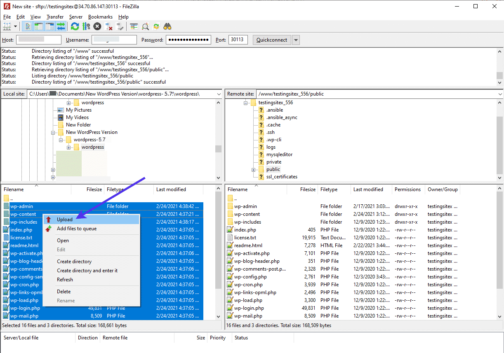
Task: Toggle message log display
Action: [x=28, y=26]
